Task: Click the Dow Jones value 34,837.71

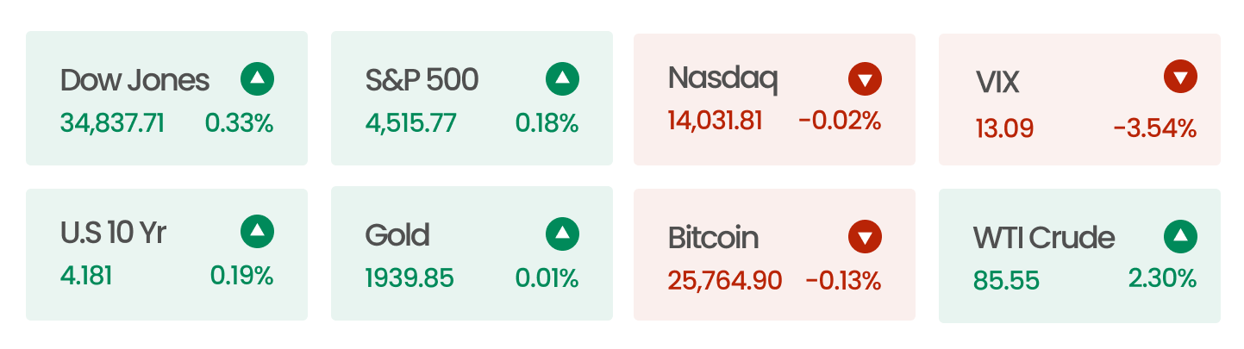Action: tap(112, 123)
